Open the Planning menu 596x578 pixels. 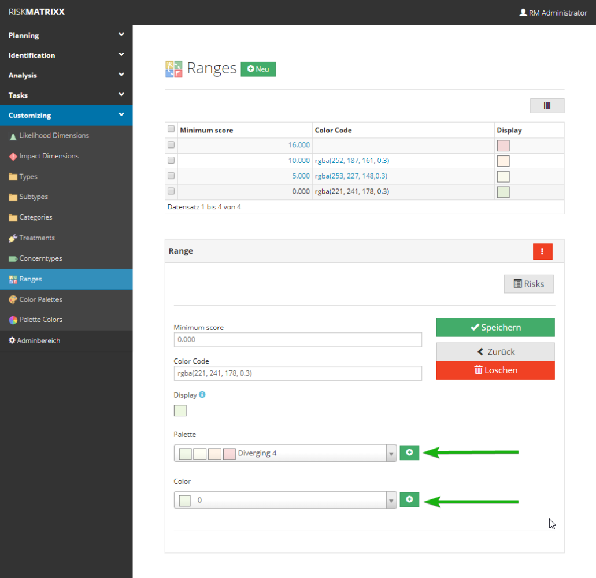66,35
